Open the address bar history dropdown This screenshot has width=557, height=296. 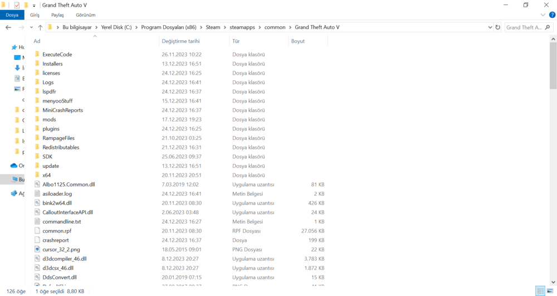[490, 27]
